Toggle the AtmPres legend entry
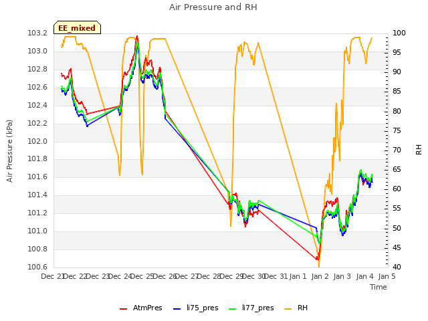428x321 pixels. click(x=141, y=308)
